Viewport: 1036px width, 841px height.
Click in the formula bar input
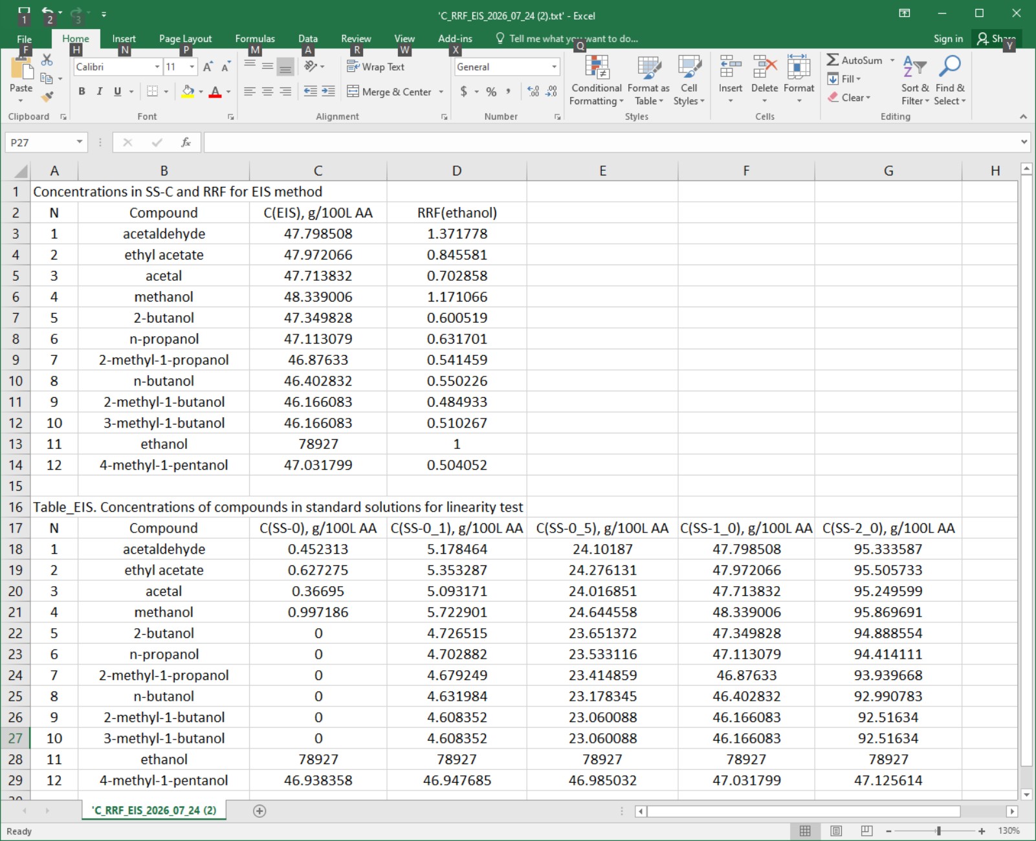tap(611, 142)
